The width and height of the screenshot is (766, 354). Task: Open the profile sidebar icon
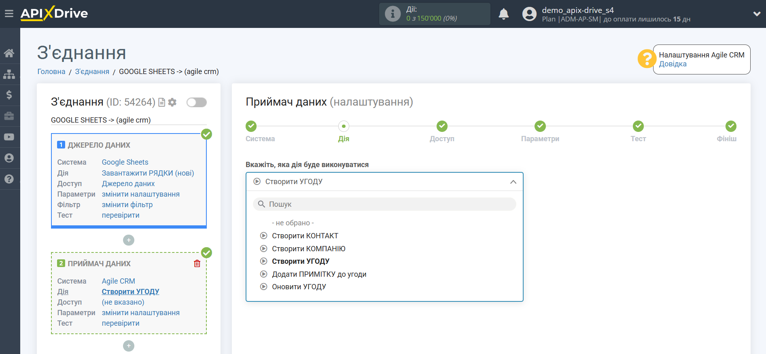tap(9, 158)
